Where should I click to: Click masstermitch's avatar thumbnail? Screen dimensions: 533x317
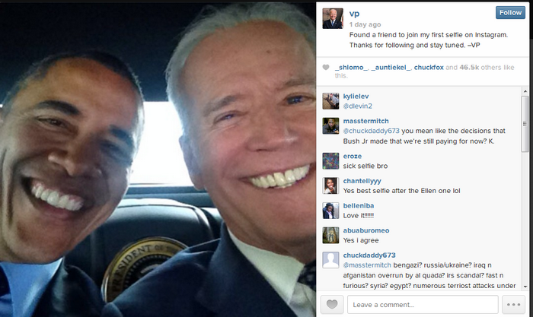[x=330, y=126]
